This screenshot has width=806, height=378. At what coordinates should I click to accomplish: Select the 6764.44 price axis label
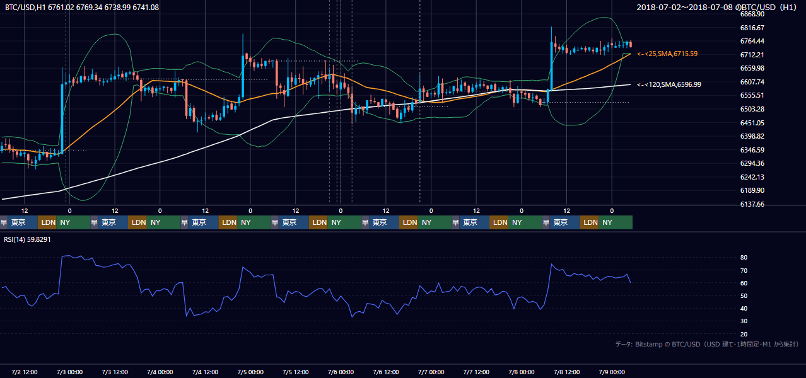pos(752,41)
